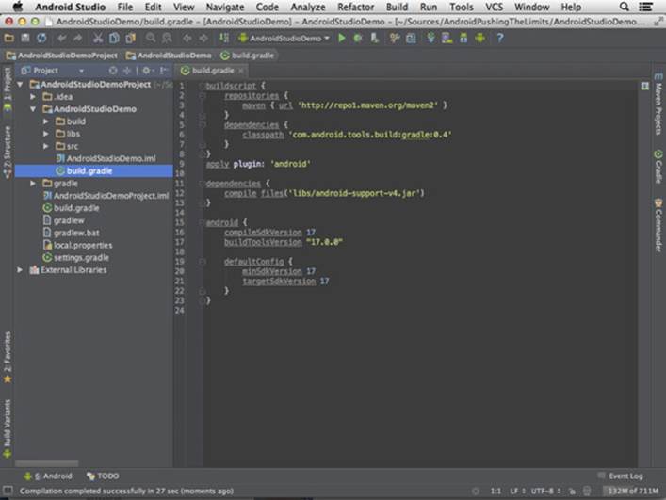Click the Redo arrow in toolbar

point(78,39)
